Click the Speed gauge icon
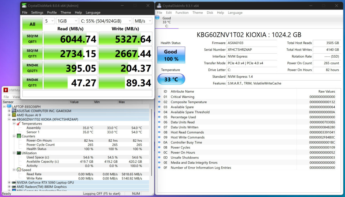Screen dimensions: 345x197 pyautogui.click(x=19, y=170)
